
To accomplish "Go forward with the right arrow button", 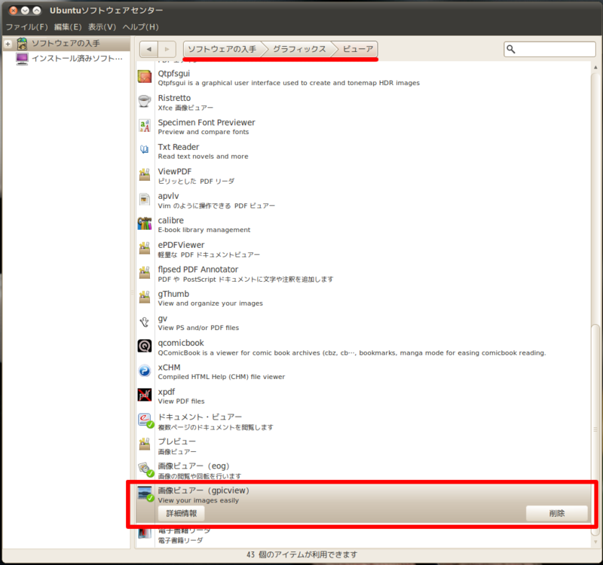I will click(167, 49).
